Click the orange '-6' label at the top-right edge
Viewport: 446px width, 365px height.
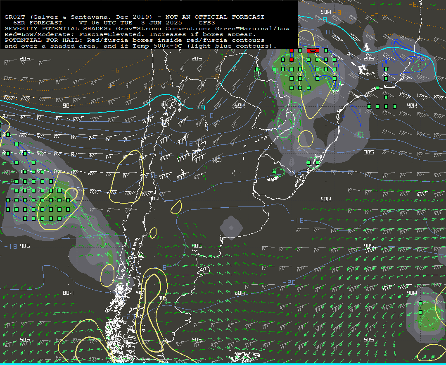pyautogui.click(x=413, y=4)
